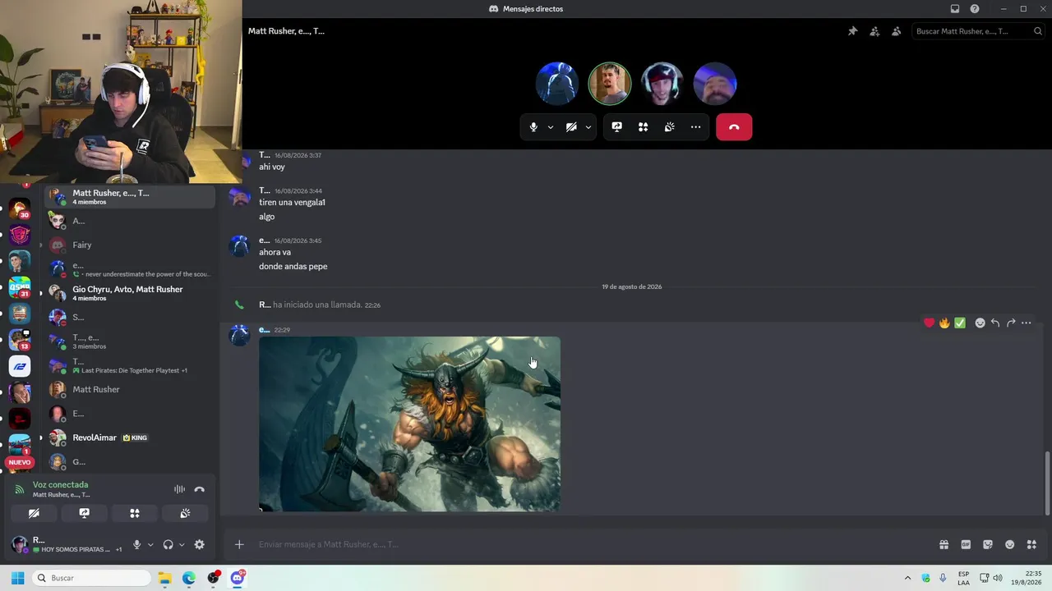Share screen from the voice panel

[x=84, y=513]
